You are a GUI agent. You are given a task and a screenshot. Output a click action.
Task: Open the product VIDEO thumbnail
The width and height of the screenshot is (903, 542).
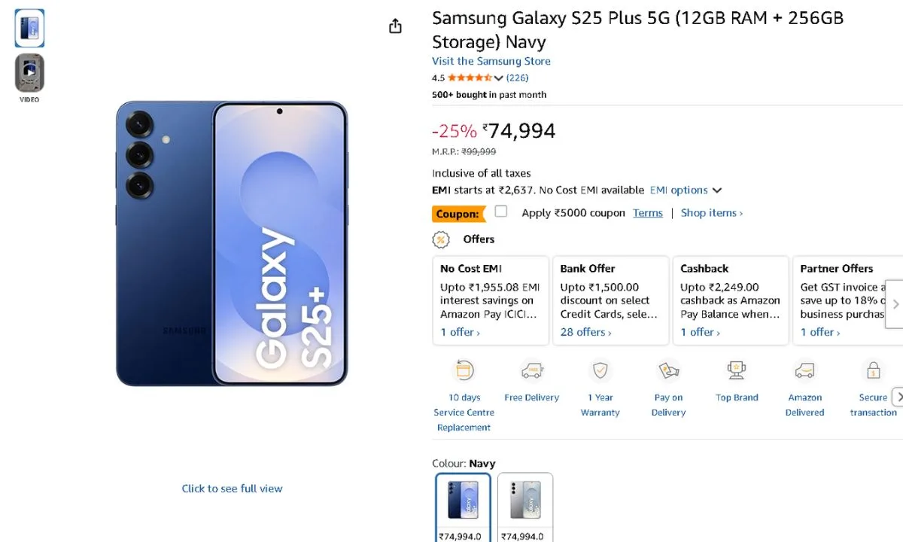29,73
